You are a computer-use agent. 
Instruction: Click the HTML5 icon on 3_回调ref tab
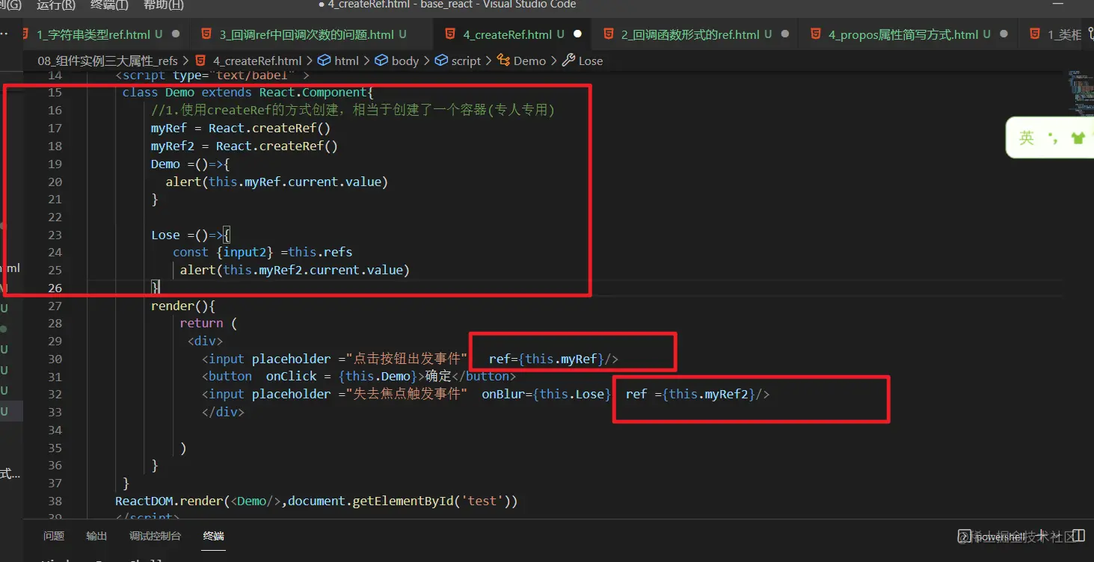click(x=207, y=34)
